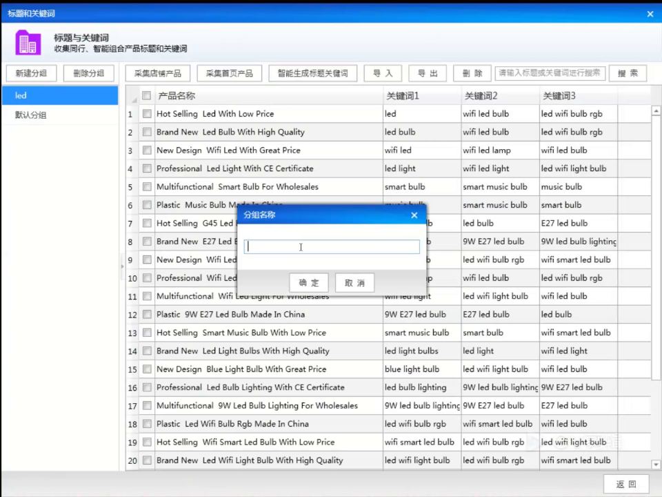Select the led group in the sidebar
This screenshot has height=497, width=662.
tap(60, 95)
